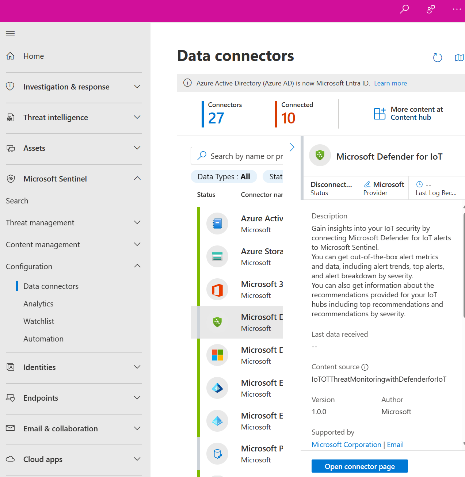Image resolution: width=465 pixels, height=477 pixels.
Task: Open Analytics under Configuration
Action: (38, 304)
